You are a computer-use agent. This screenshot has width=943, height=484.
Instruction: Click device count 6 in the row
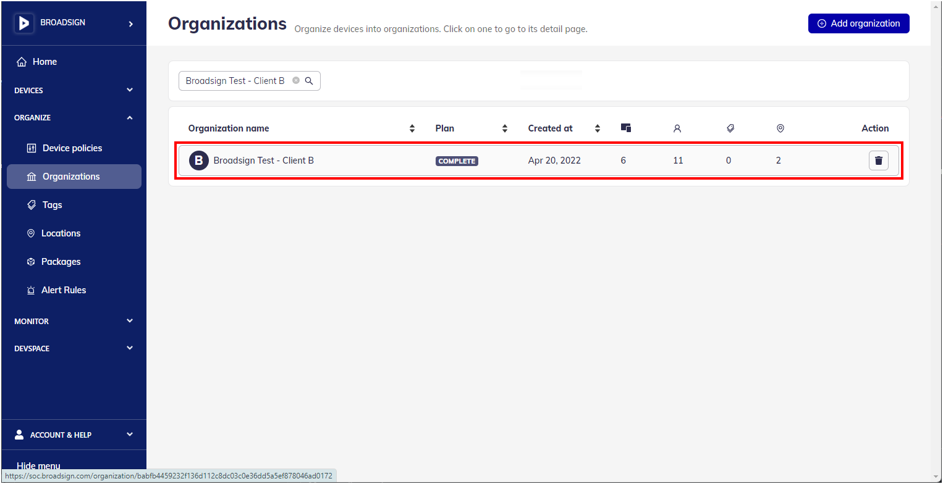click(624, 161)
